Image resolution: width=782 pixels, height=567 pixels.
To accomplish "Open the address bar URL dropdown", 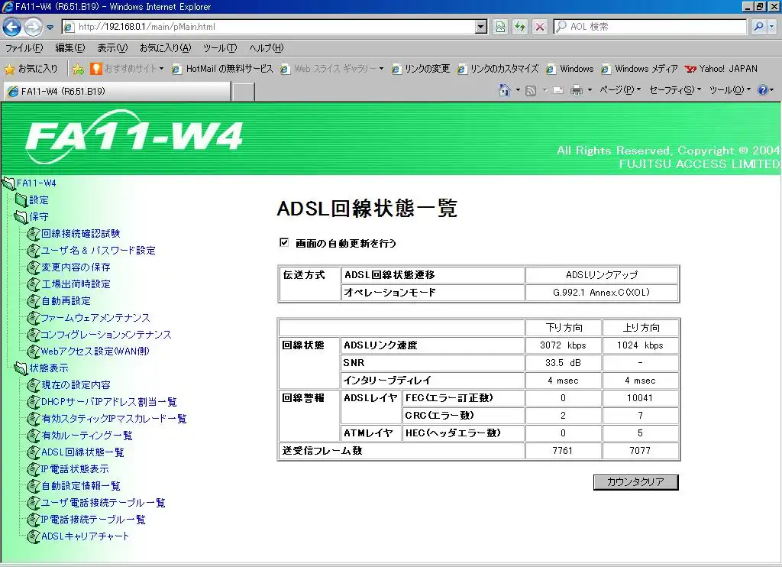I will (x=480, y=27).
